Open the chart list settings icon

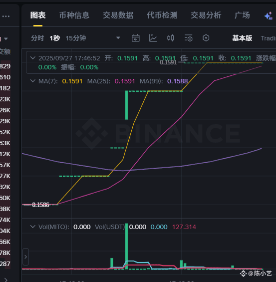pos(189,38)
